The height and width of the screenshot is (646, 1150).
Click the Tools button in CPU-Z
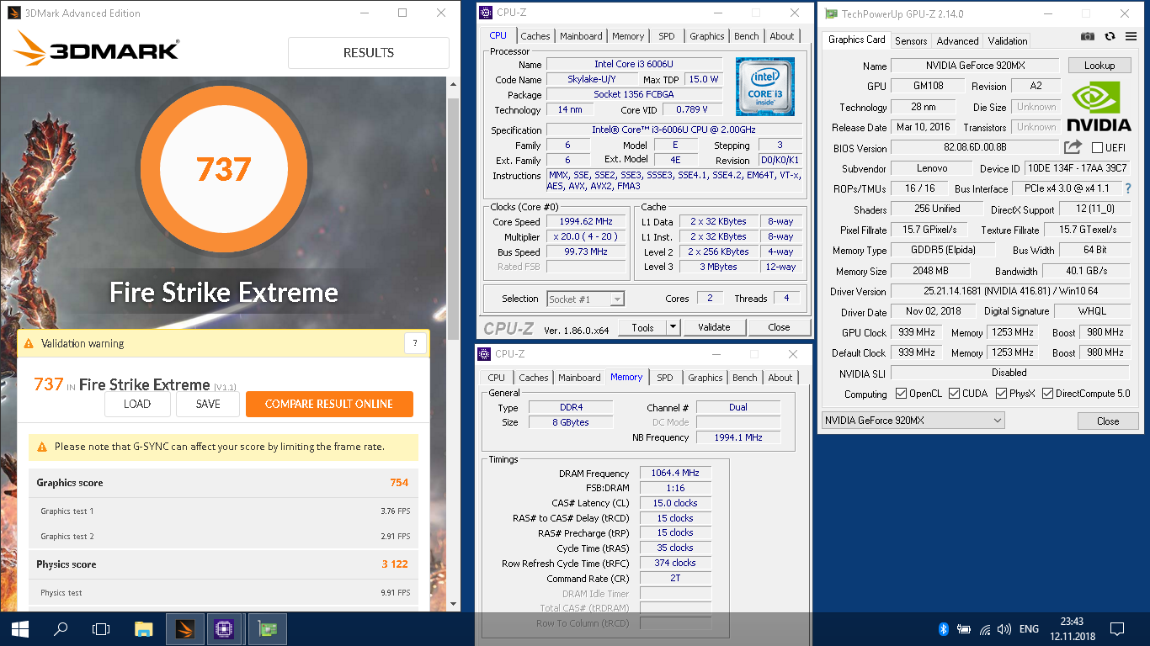(642, 327)
